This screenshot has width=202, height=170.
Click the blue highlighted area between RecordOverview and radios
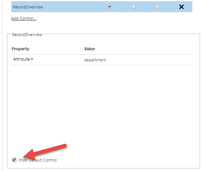(75, 7)
